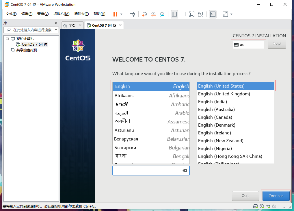Select English (Ireland) locale
This screenshot has height=211, width=294.
[235, 133]
